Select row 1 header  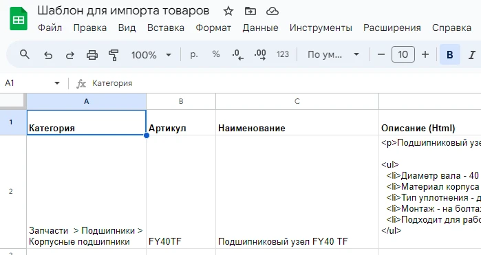coord(13,122)
